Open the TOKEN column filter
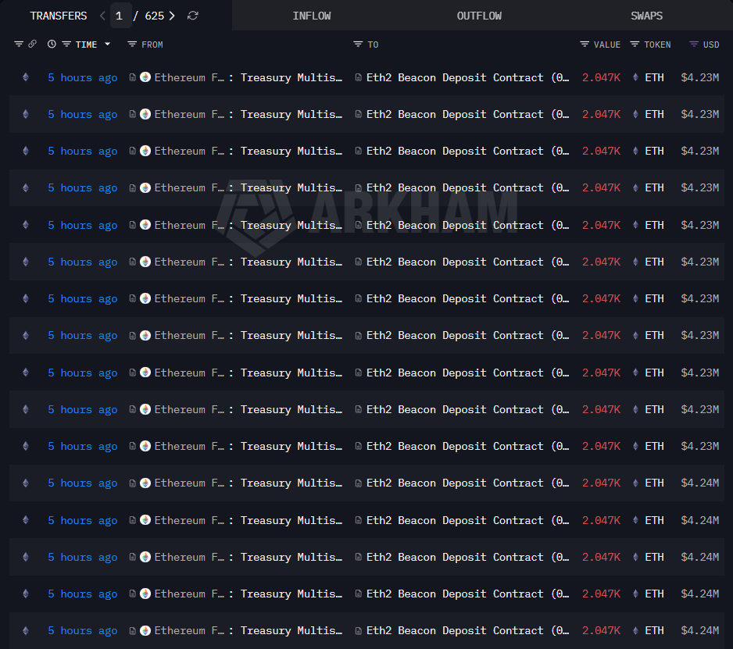733x649 pixels. click(x=635, y=45)
